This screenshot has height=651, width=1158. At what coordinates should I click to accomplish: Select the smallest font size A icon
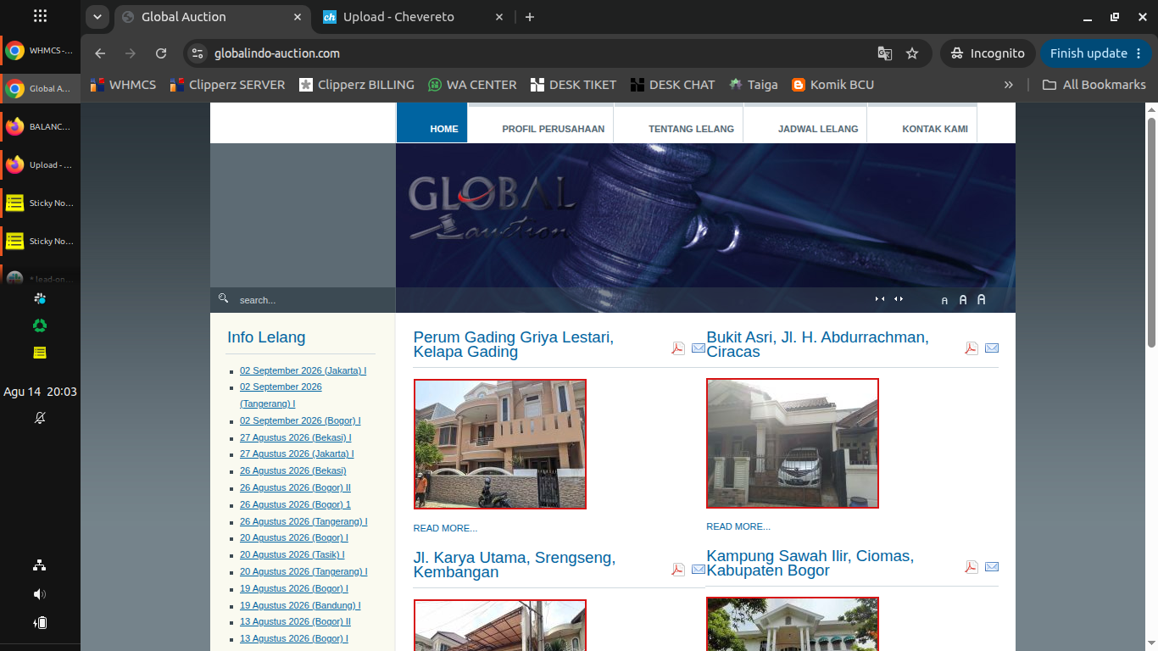coord(944,300)
